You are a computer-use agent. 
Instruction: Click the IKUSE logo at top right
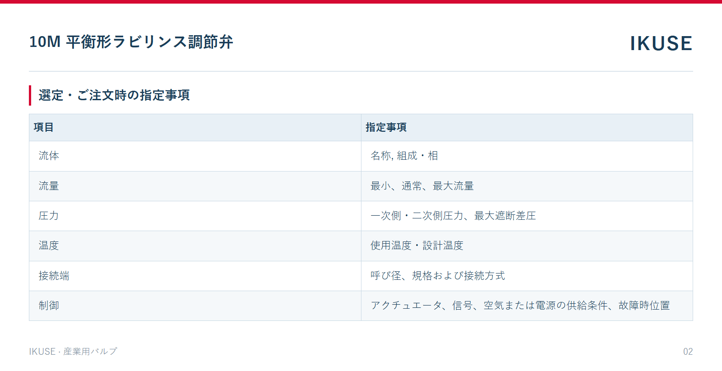pos(661,43)
